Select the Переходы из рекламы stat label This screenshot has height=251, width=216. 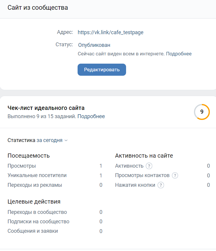[x=35, y=185]
